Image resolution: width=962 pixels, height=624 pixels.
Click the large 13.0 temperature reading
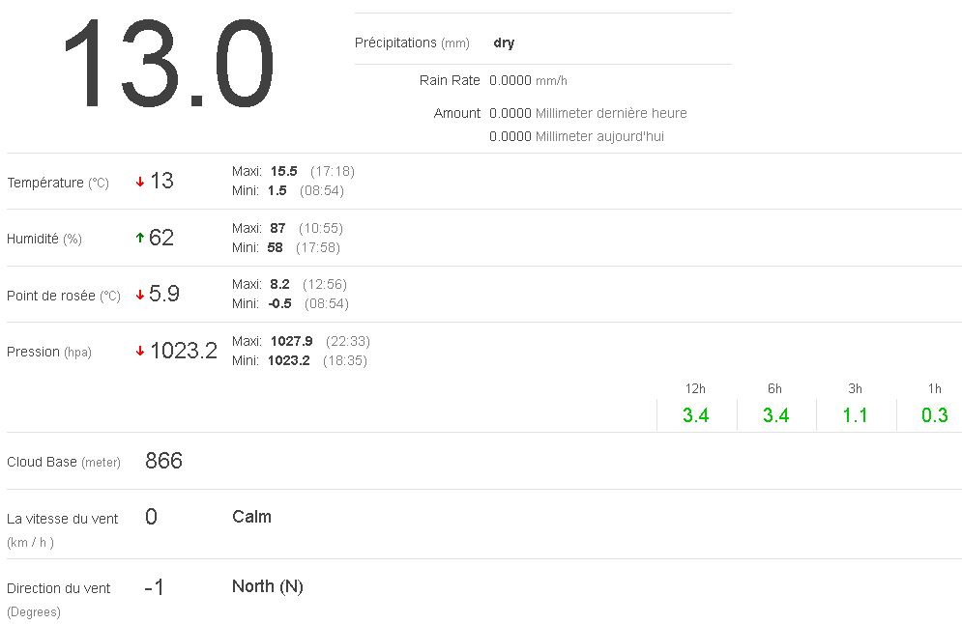(166, 65)
